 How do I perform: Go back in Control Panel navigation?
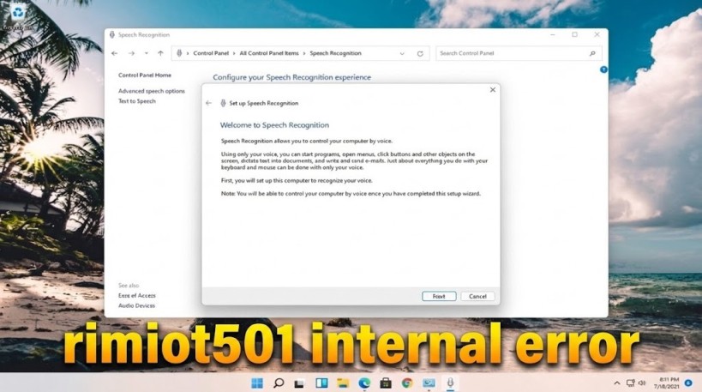[115, 53]
